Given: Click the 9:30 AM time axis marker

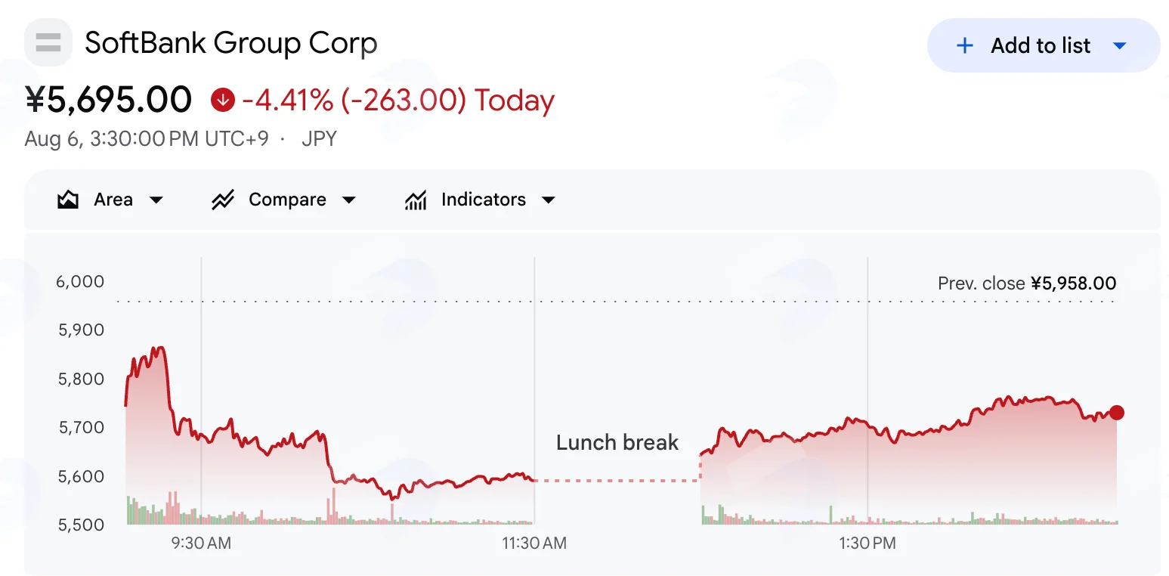Looking at the screenshot, I should [x=201, y=543].
